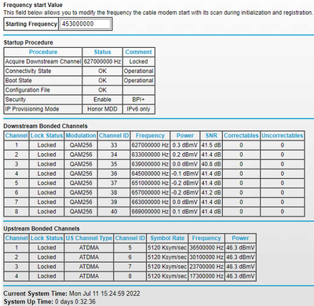Viewport: 314px width, 306px height.
Task: Click the Status header in Startup Procedure
Action: (x=102, y=52)
